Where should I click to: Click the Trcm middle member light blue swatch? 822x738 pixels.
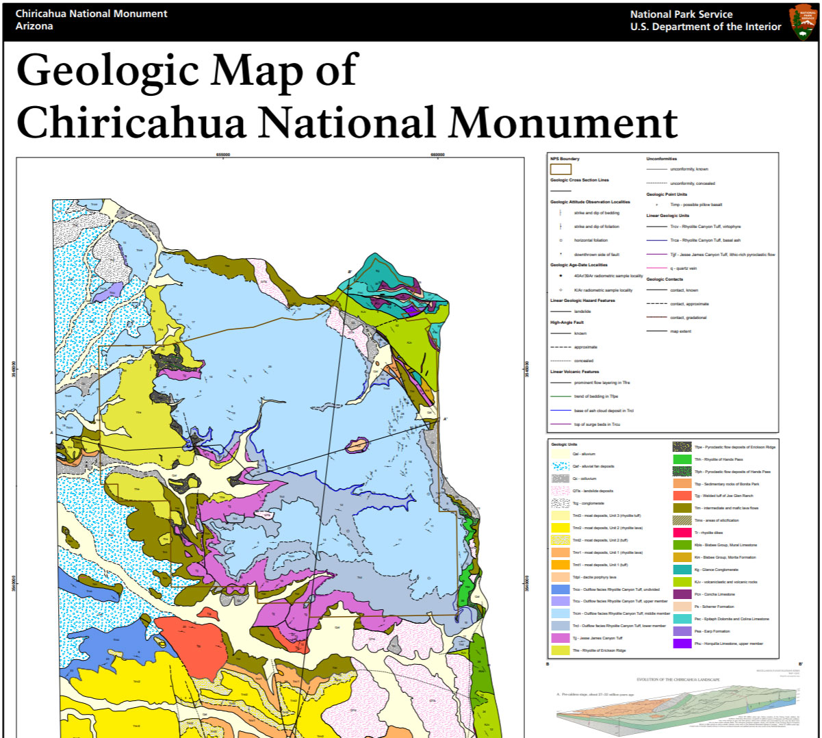pos(561,613)
